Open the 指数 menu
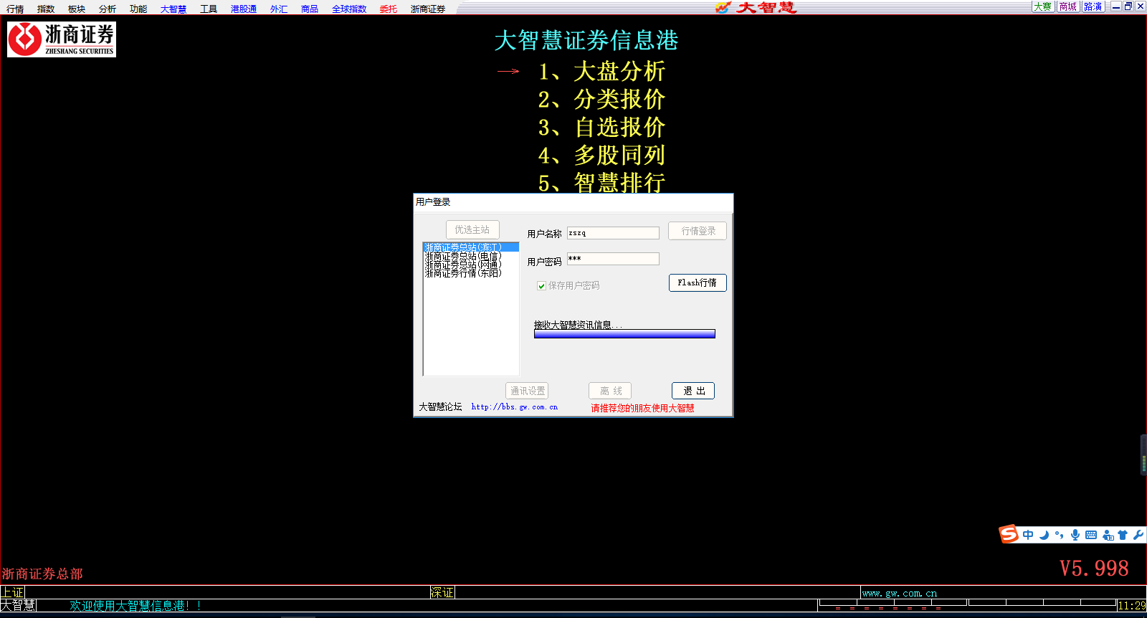 point(46,9)
